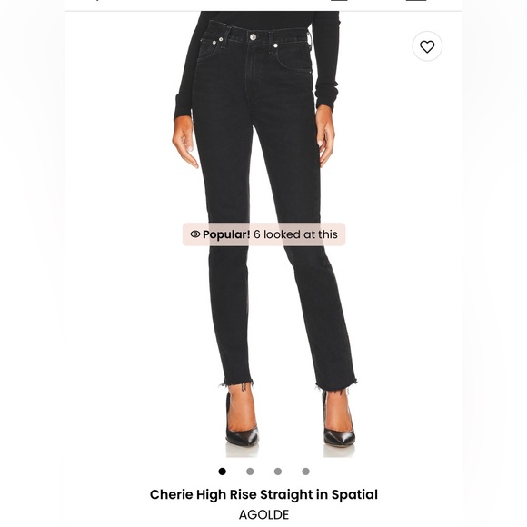Click the word 'Spatial' in the product name
Viewport: 527px width, 527px height.
354,494
